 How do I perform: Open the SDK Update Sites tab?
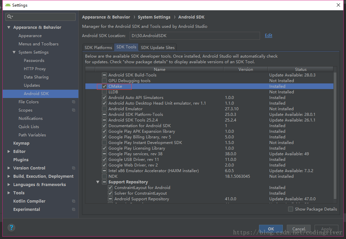pyautogui.click(x=157, y=47)
